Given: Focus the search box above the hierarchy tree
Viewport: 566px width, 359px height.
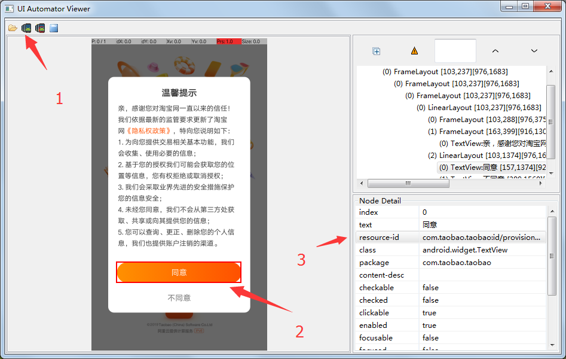Looking at the screenshot, I should coord(455,51).
